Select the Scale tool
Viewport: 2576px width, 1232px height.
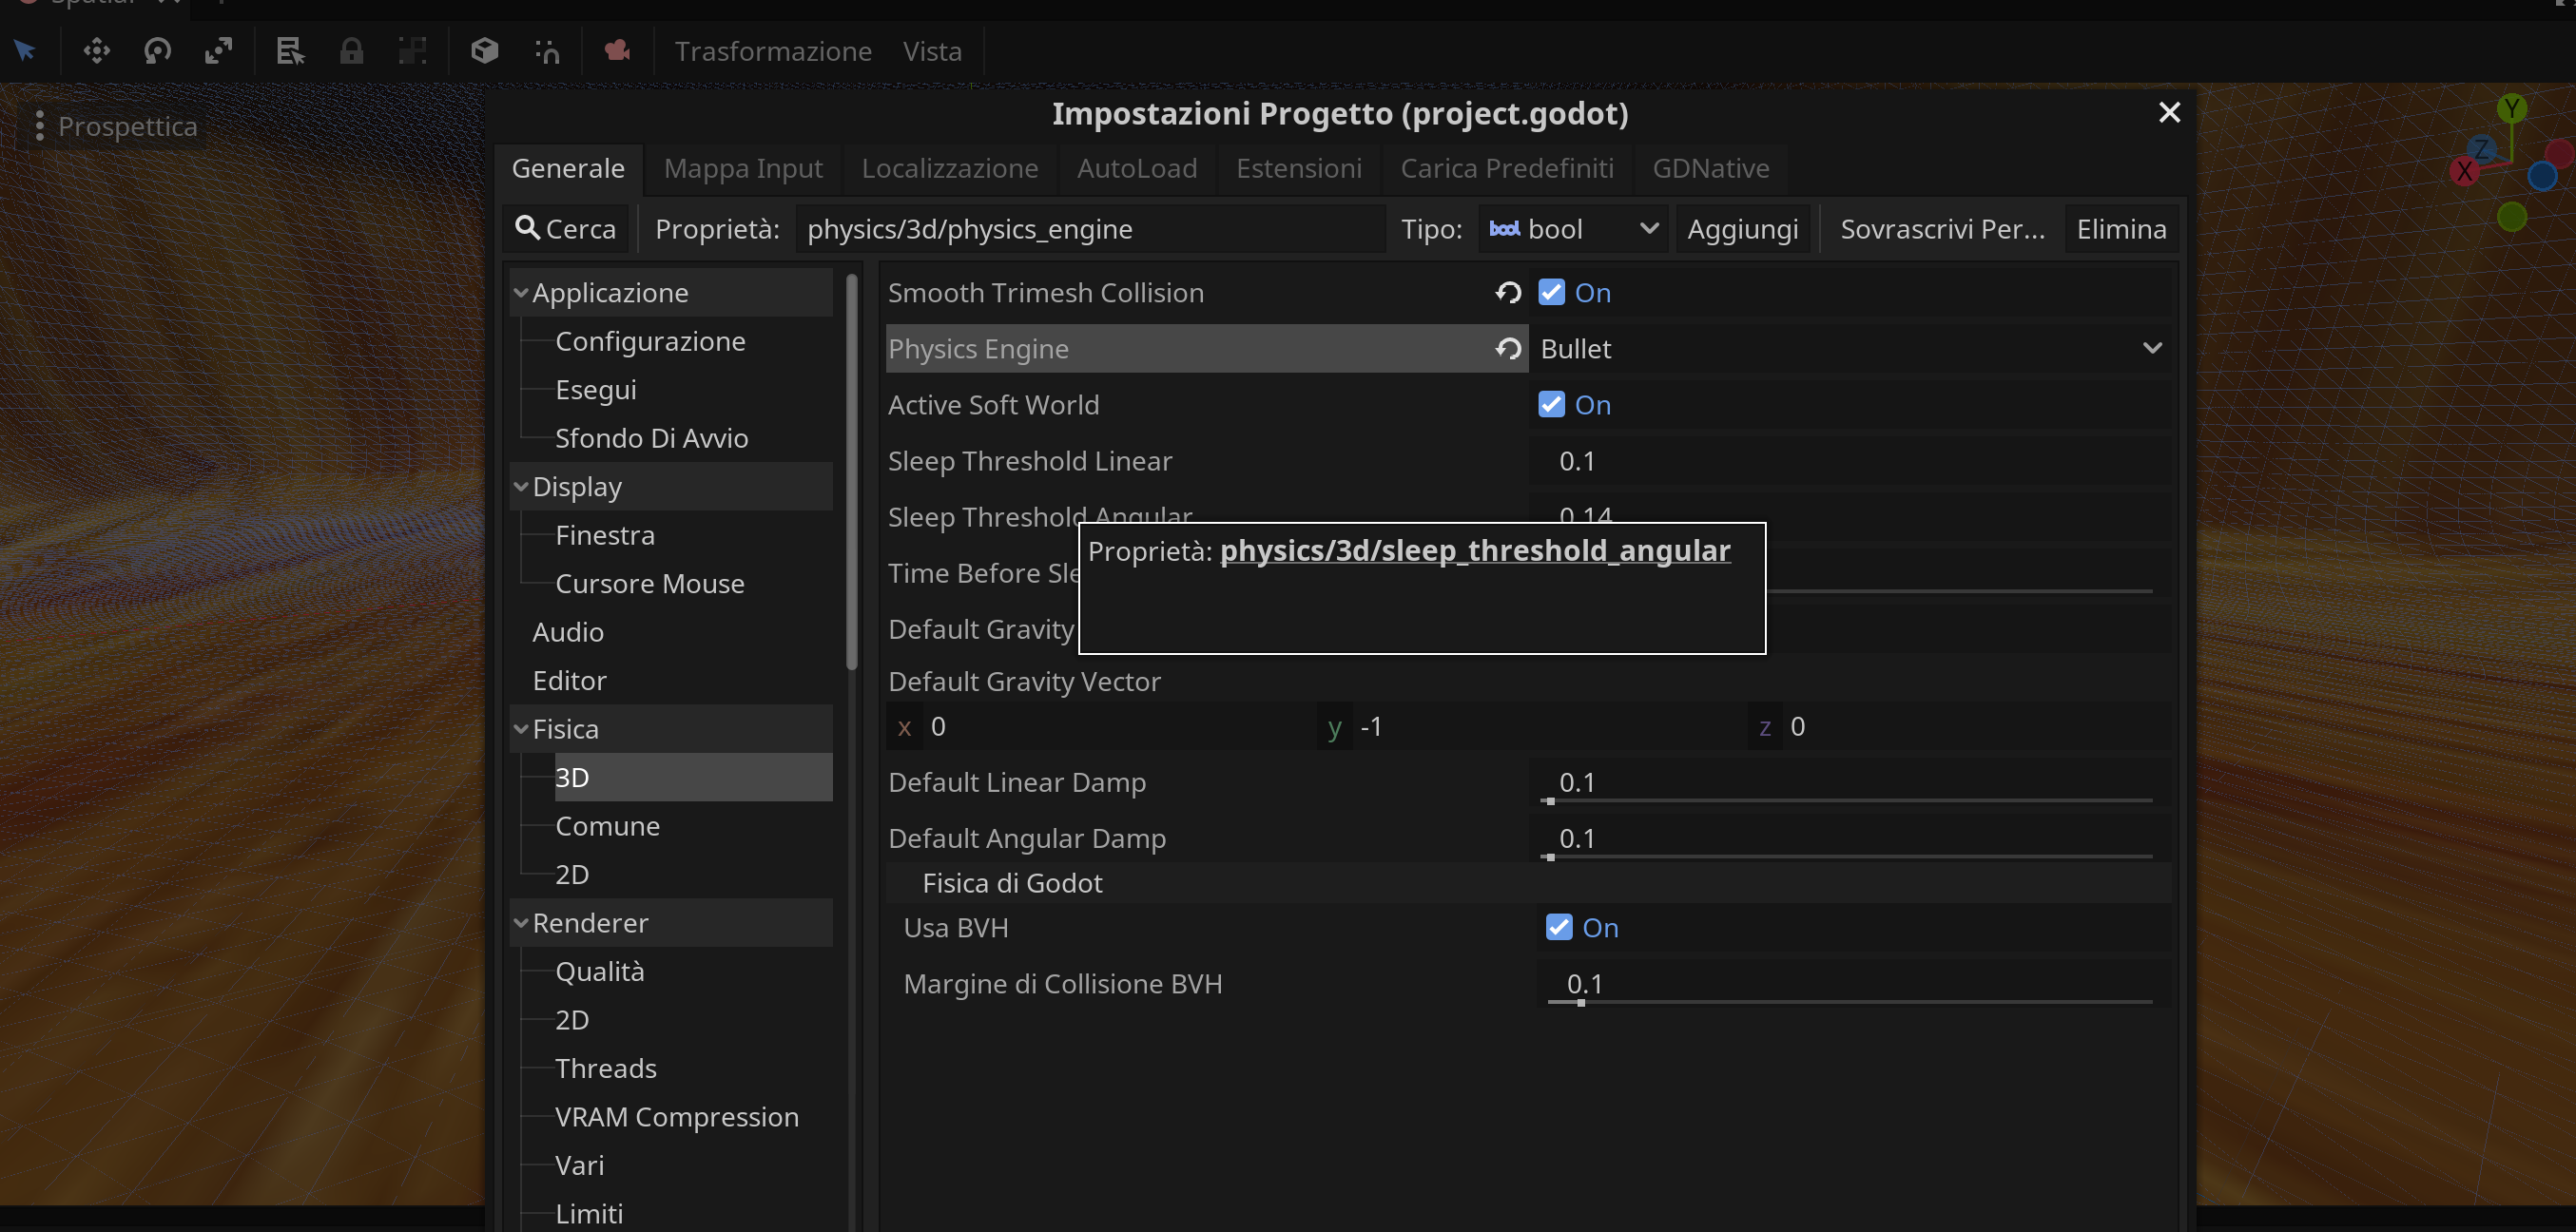(219, 50)
